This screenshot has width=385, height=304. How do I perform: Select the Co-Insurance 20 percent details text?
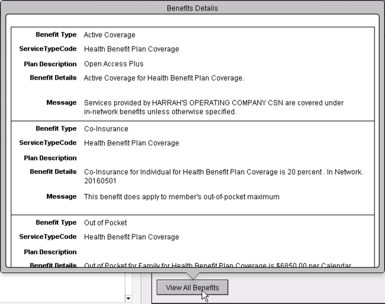pos(224,172)
